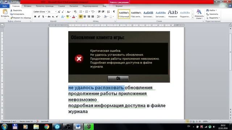Screen dimensions: 232x130
Task: Click the Copy (Копировать) button
Action: tap(17, 14)
